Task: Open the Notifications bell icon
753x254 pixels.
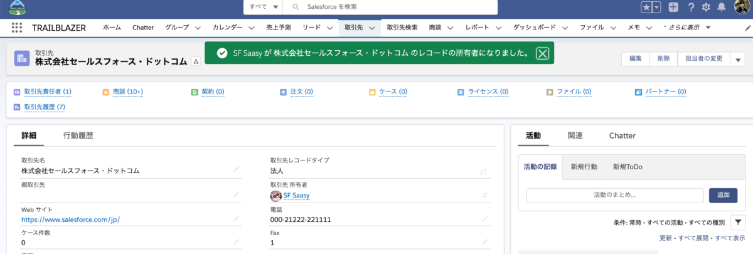Action: pos(722,8)
